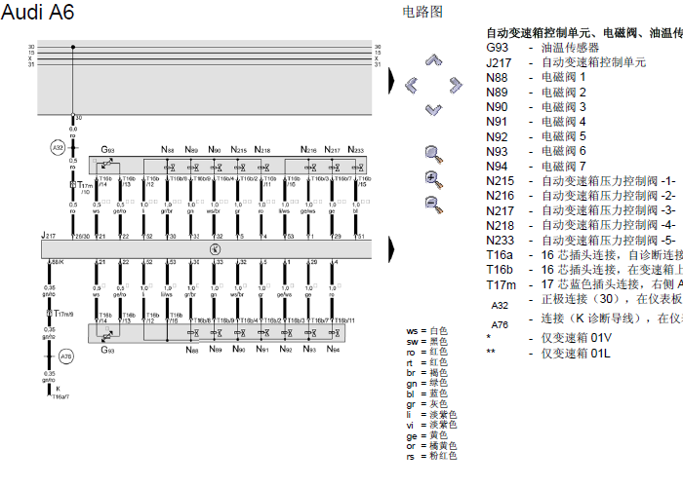The width and height of the screenshot is (683, 487).
Task: Click color code "ws = 白色"
Action: (x=427, y=331)
